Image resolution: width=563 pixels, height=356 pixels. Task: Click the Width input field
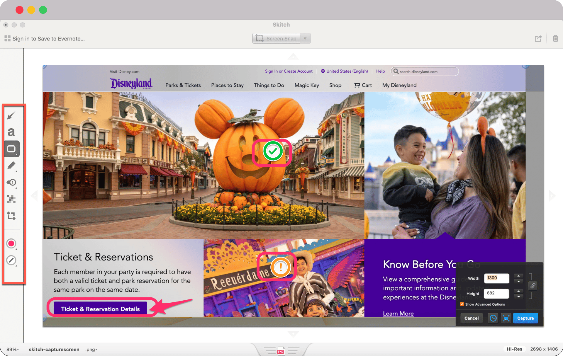(496, 278)
